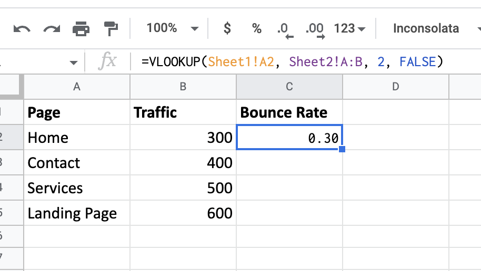Viewport: 481px width, 271px height.
Task: Open the 123 more formats dropdown
Action: coord(350,28)
